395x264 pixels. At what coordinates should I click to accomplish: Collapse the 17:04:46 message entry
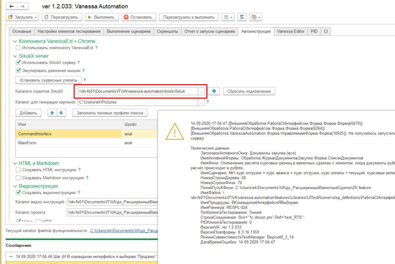click(x=11, y=256)
